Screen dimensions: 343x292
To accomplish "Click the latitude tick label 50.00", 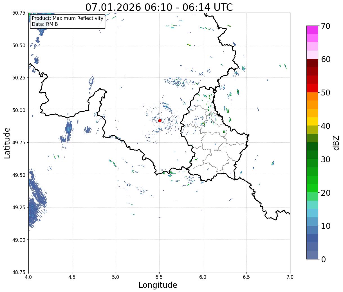I will [19, 110].
